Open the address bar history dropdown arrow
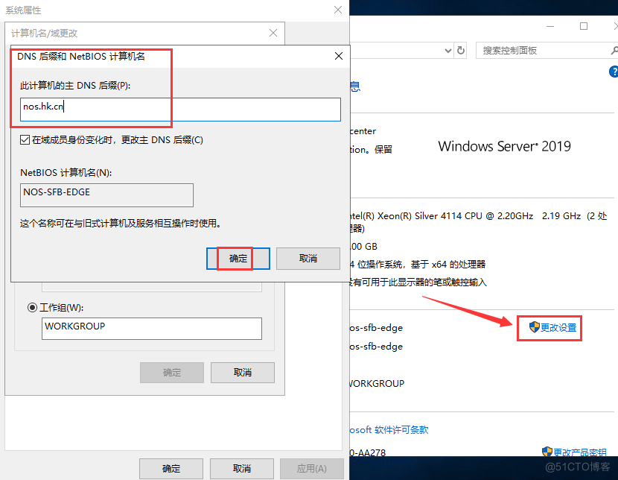 click(447, 51)
